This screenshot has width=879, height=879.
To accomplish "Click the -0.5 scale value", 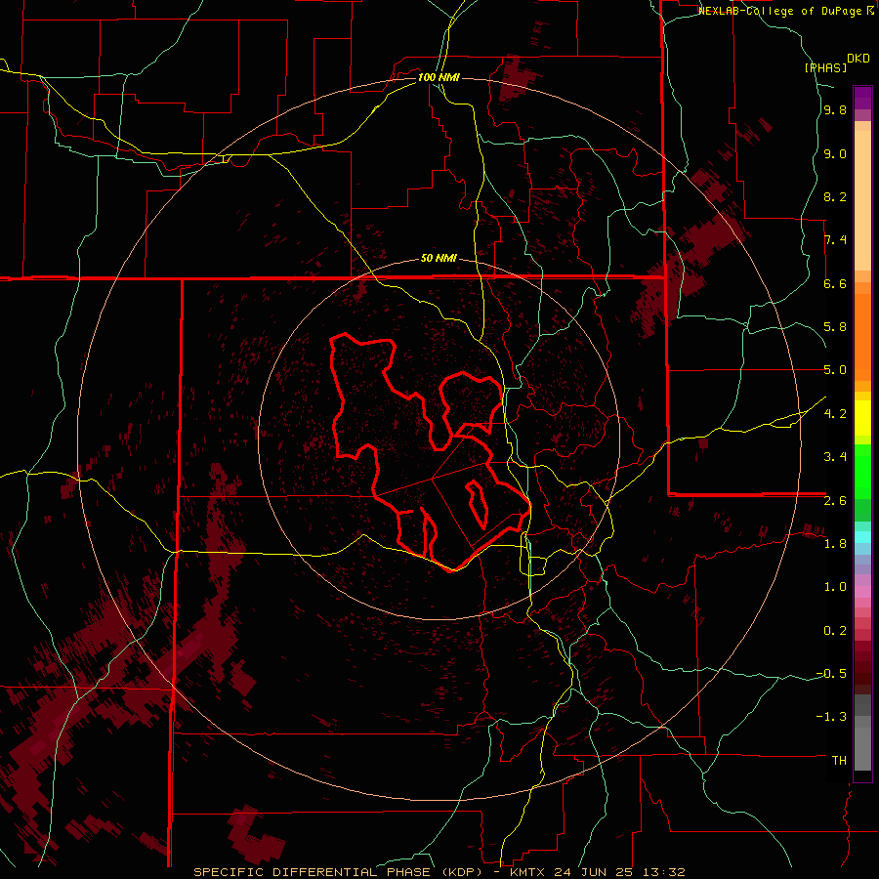I will (831, 674).
